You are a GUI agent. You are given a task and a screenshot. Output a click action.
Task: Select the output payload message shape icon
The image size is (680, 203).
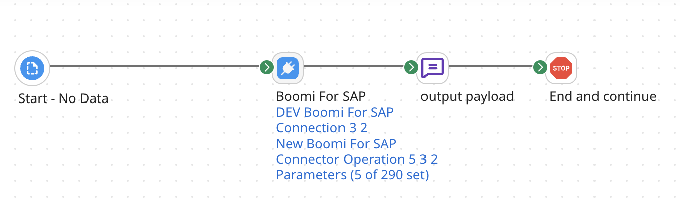433,67
